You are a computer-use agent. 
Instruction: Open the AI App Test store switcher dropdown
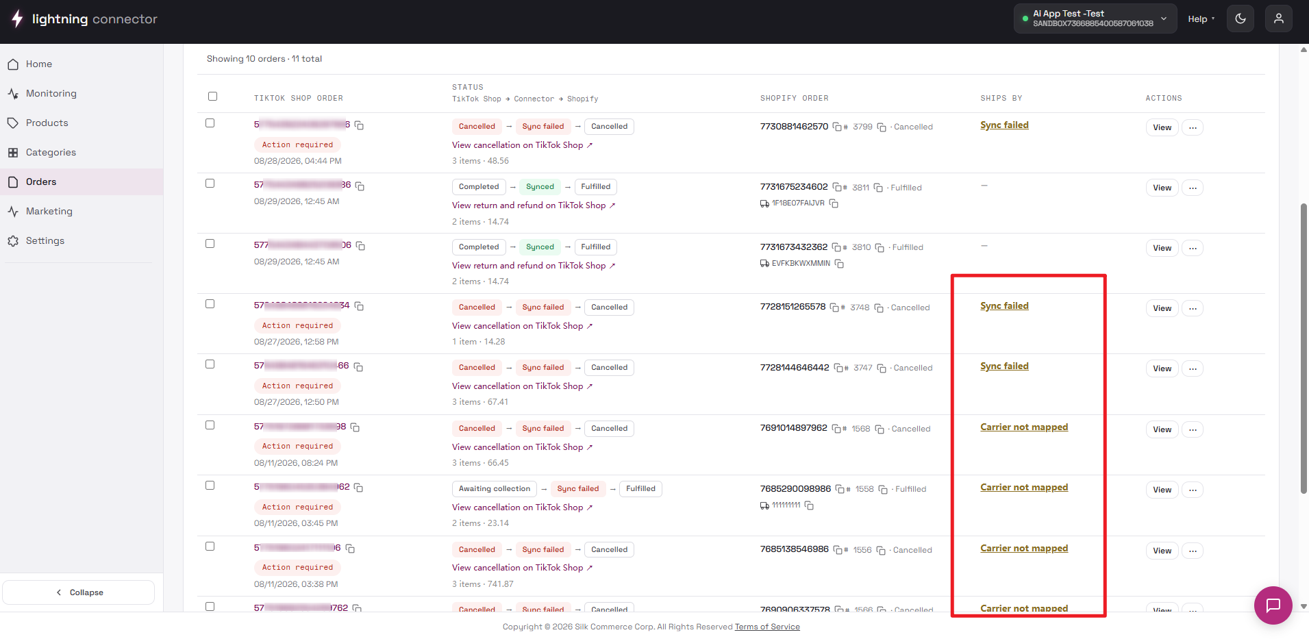pyautogui.click(x=1095, y=18)
